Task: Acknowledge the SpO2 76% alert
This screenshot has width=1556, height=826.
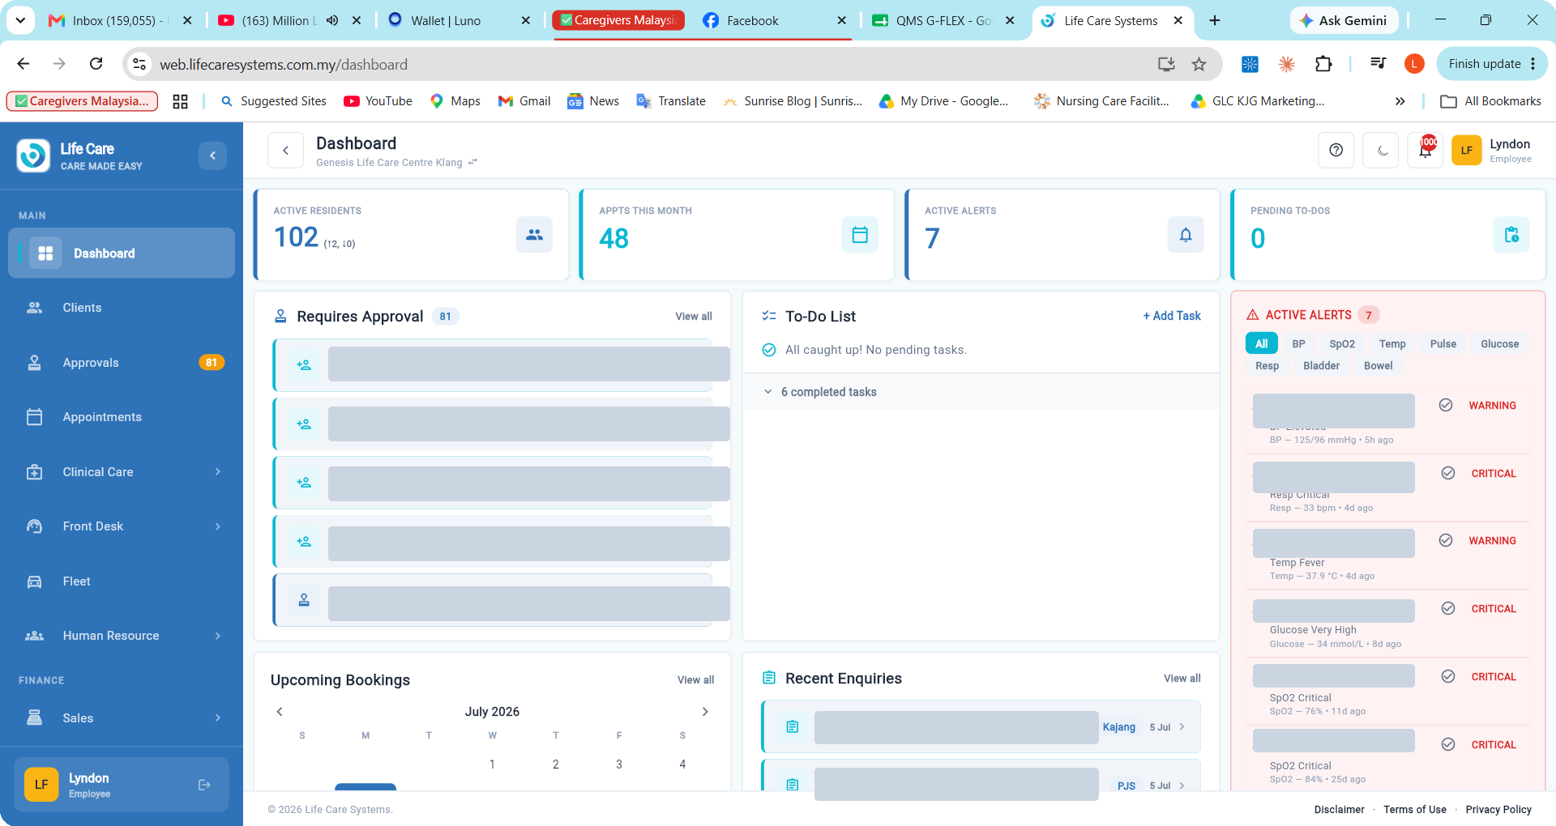Action: 1448,676
